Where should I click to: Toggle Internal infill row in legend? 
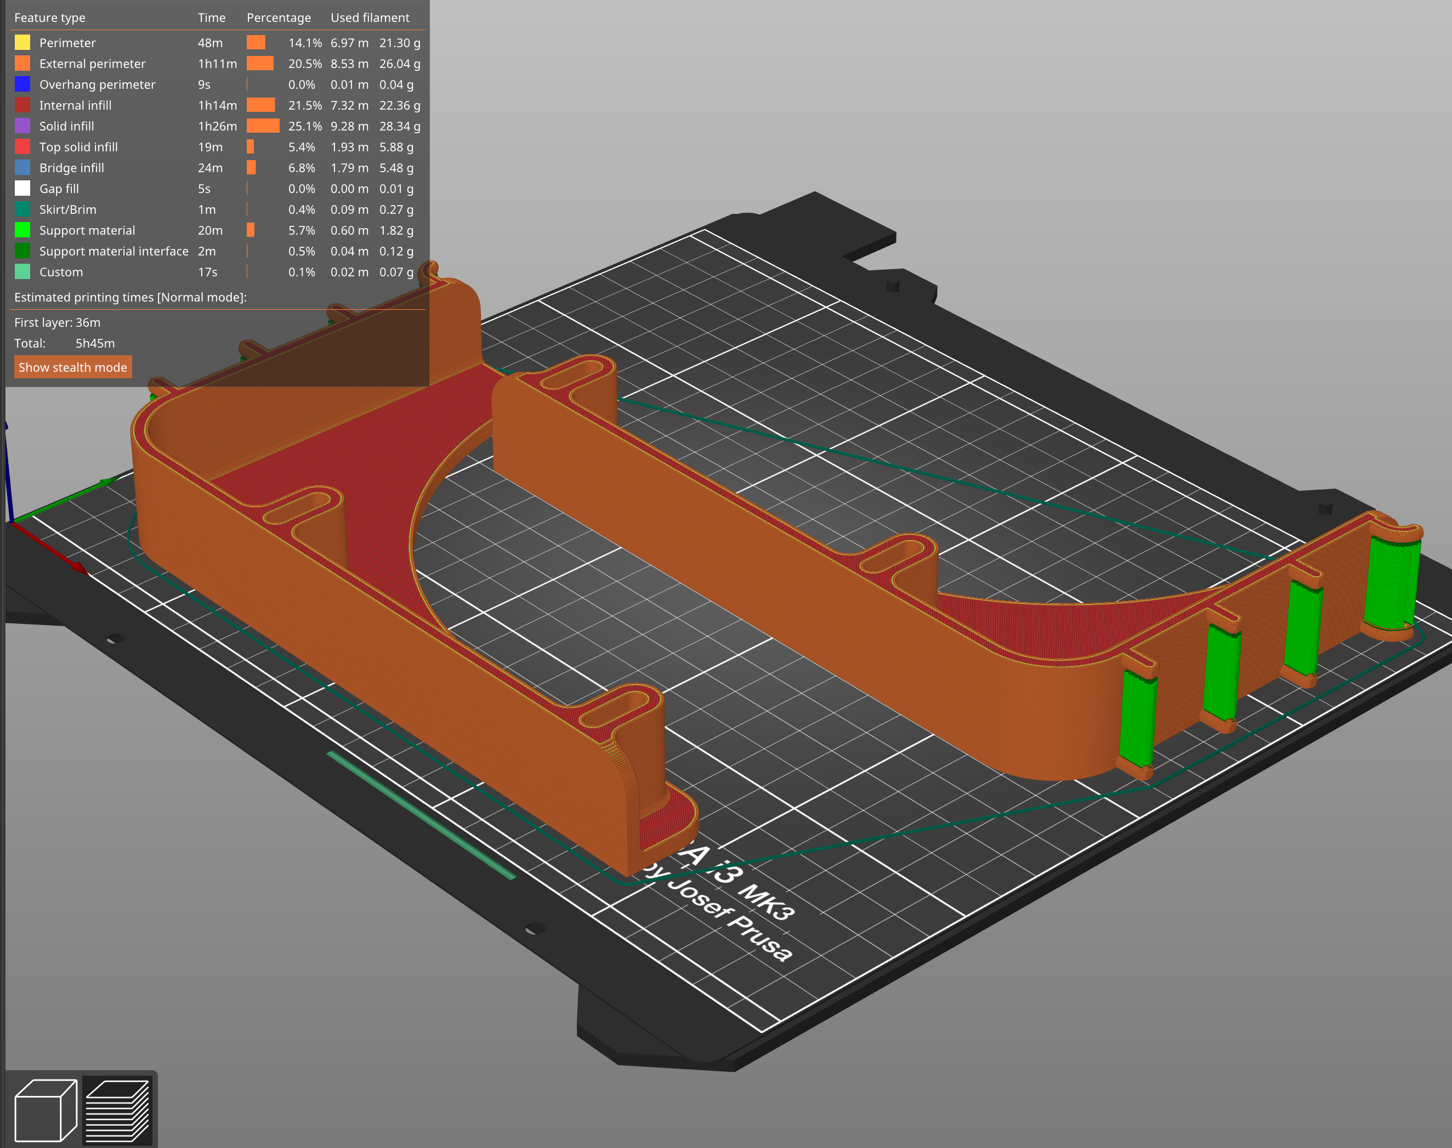[x=217, y=105]
